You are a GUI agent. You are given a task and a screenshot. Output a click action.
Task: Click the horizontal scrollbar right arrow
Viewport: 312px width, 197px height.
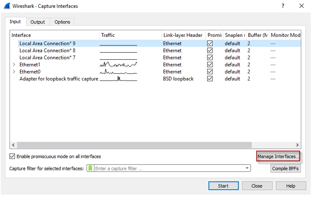click(x=297, y=145)
